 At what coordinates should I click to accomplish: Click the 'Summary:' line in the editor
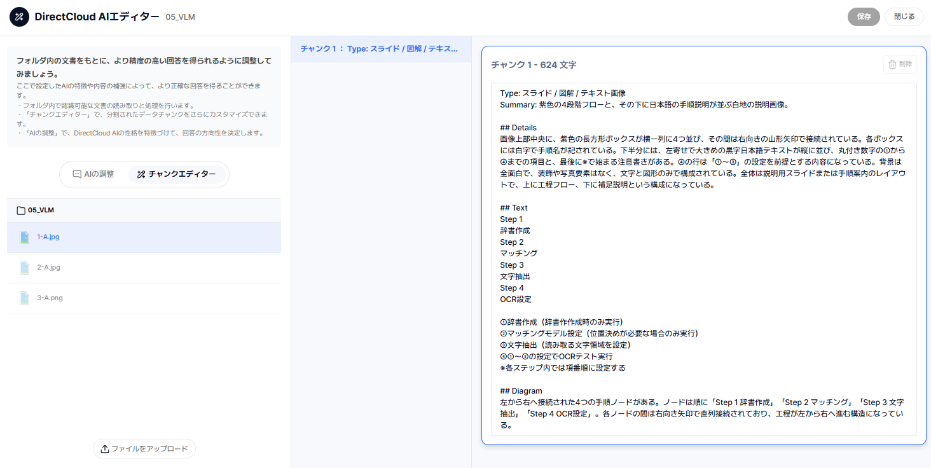coord(644,105)
